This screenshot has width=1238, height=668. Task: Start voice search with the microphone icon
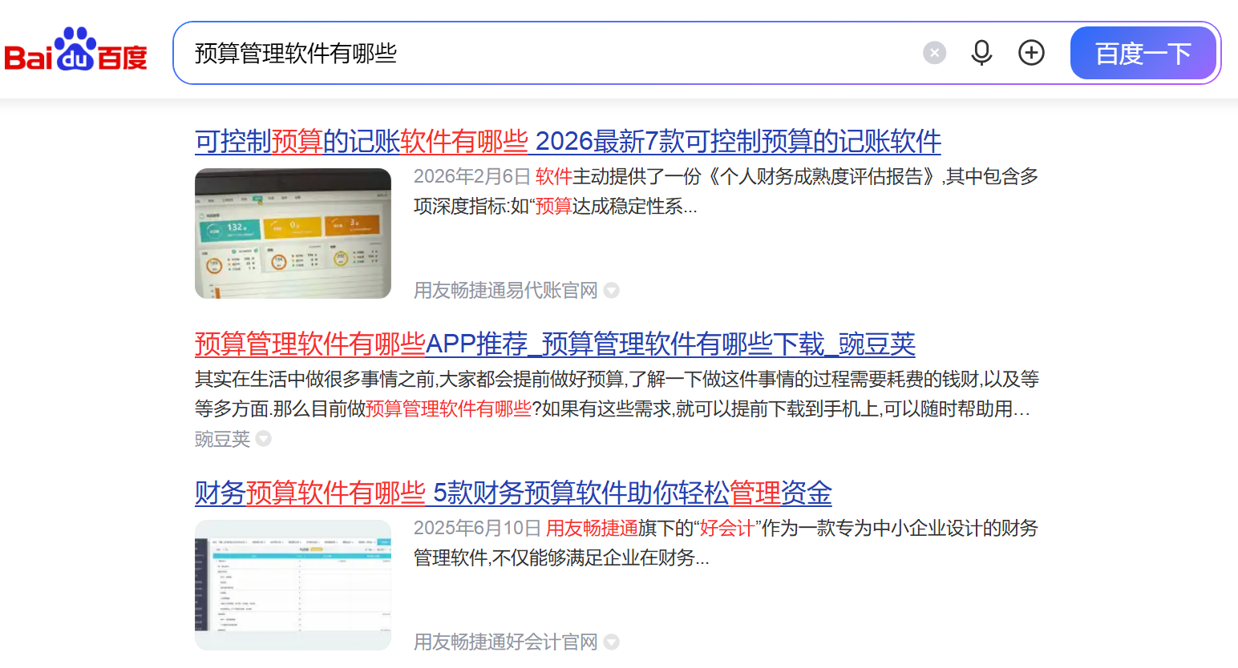coord(981,53)
